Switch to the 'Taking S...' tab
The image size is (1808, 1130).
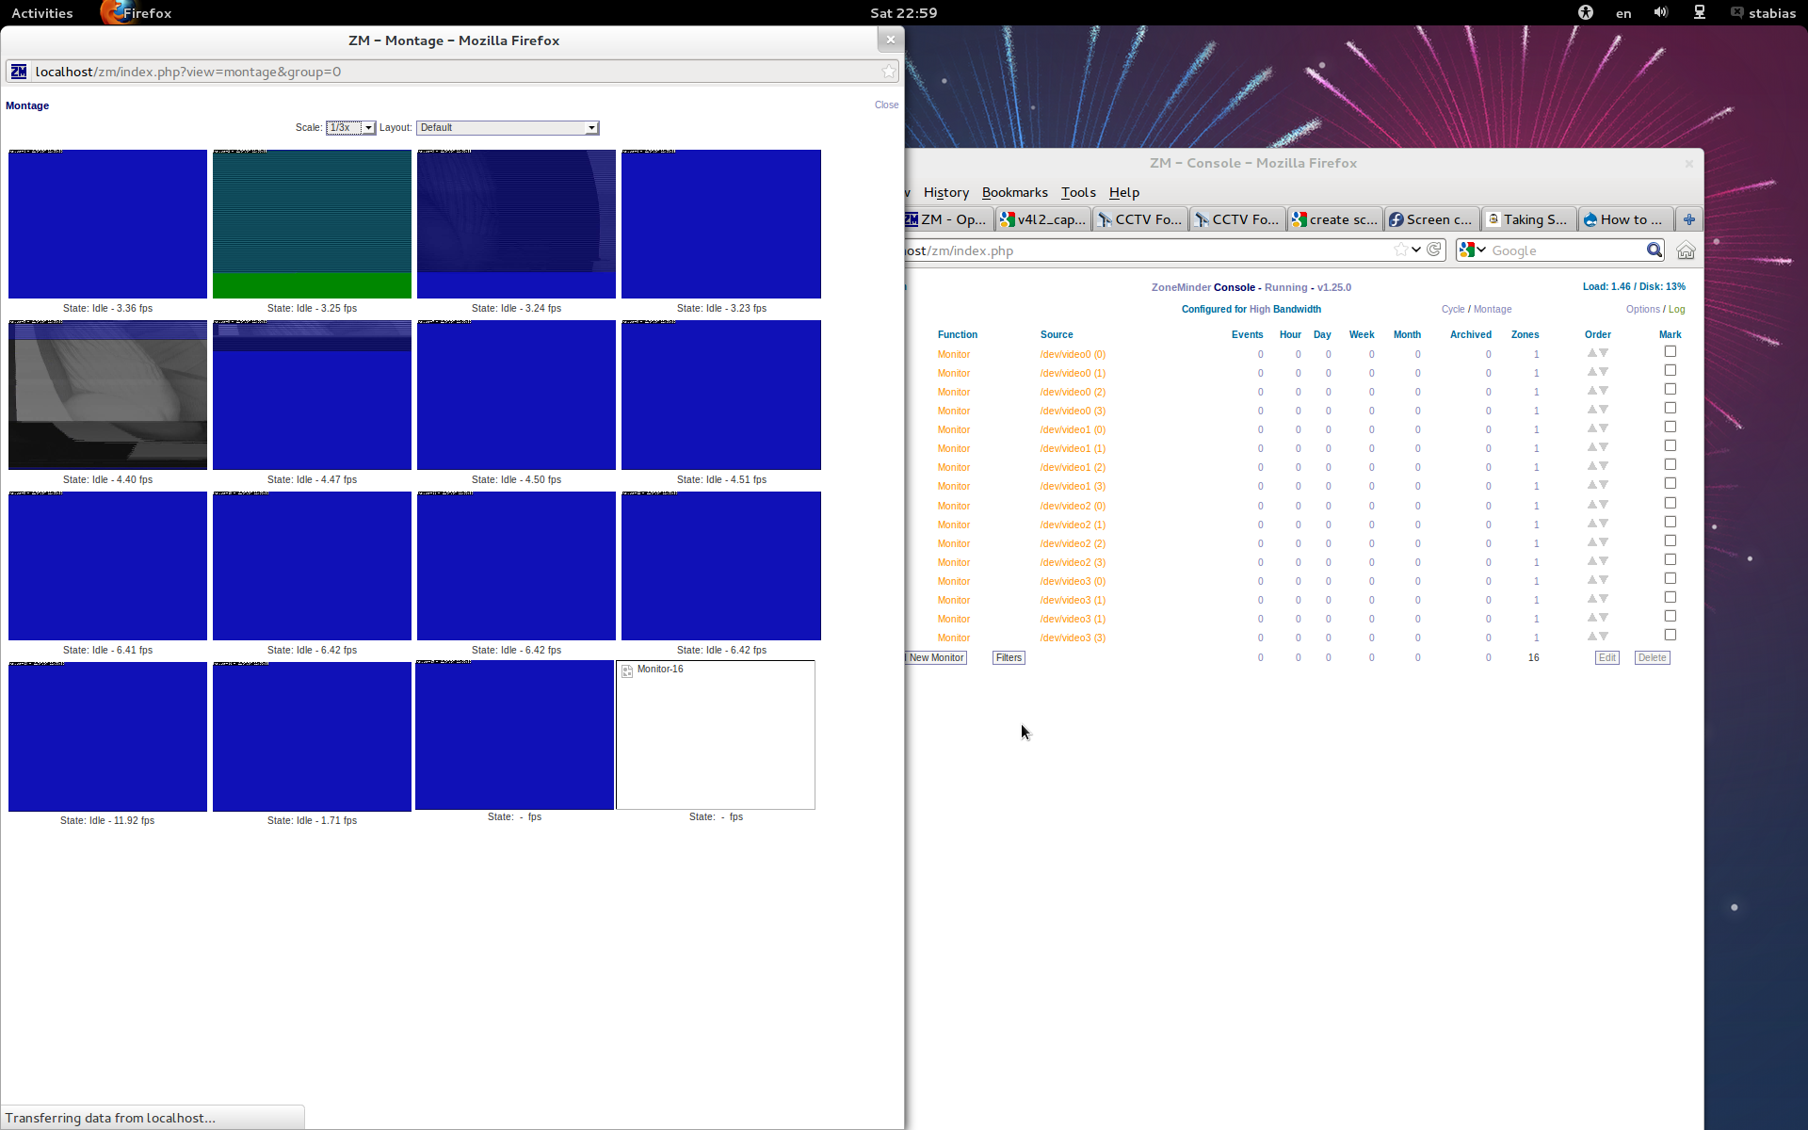(1528, 219)
